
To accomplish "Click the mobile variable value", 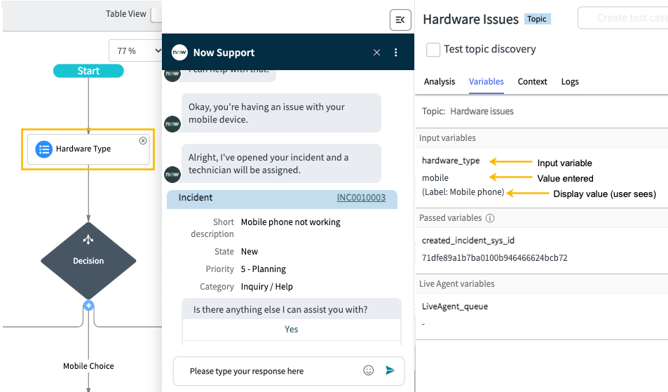I will [x=435, y=177].
